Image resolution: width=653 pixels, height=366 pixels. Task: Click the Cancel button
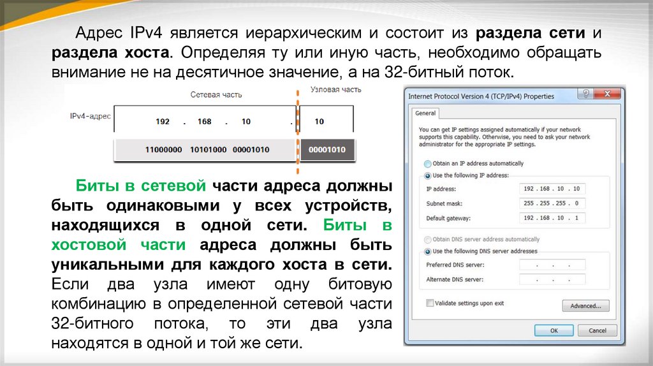coord(597,330)
